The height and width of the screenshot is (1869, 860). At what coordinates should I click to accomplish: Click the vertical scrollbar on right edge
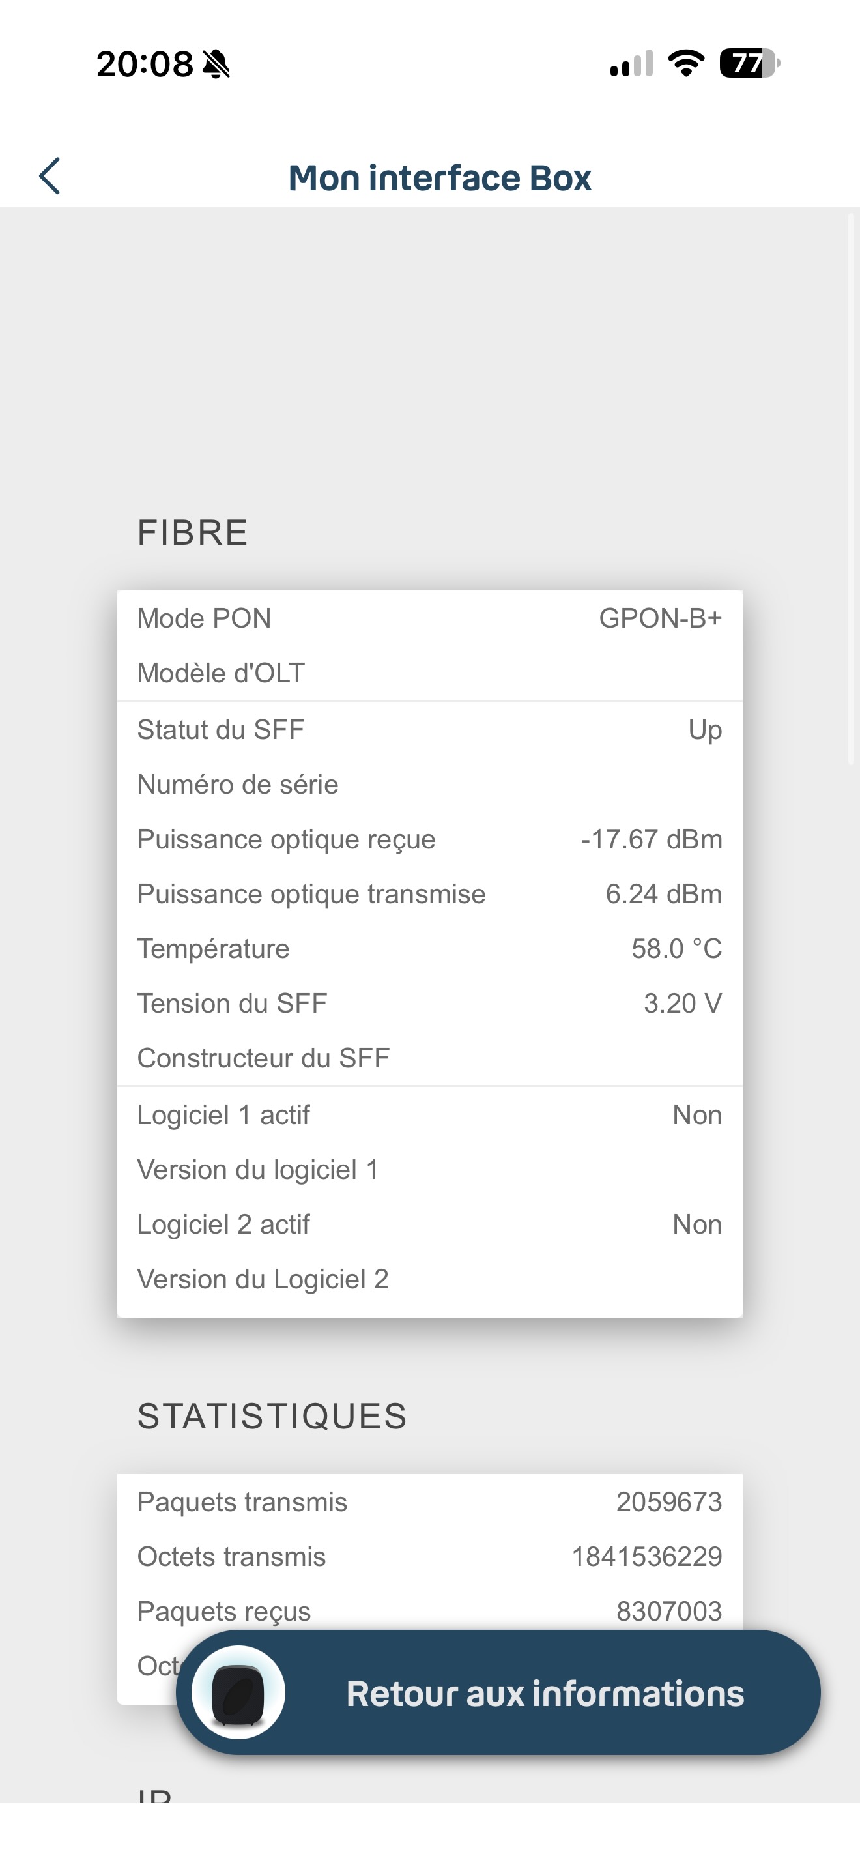pos(852,488)
